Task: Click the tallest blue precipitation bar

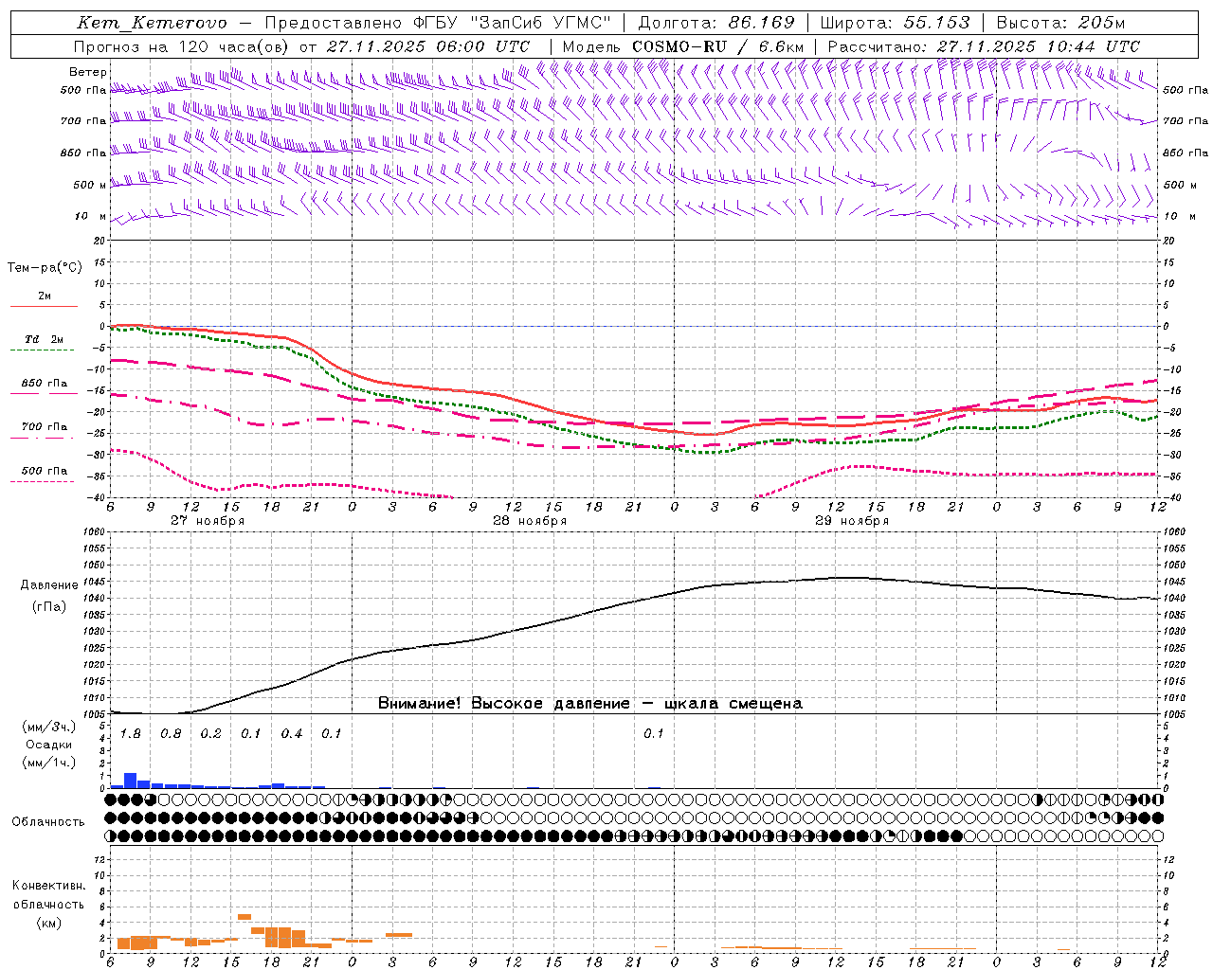Action: 131,781
